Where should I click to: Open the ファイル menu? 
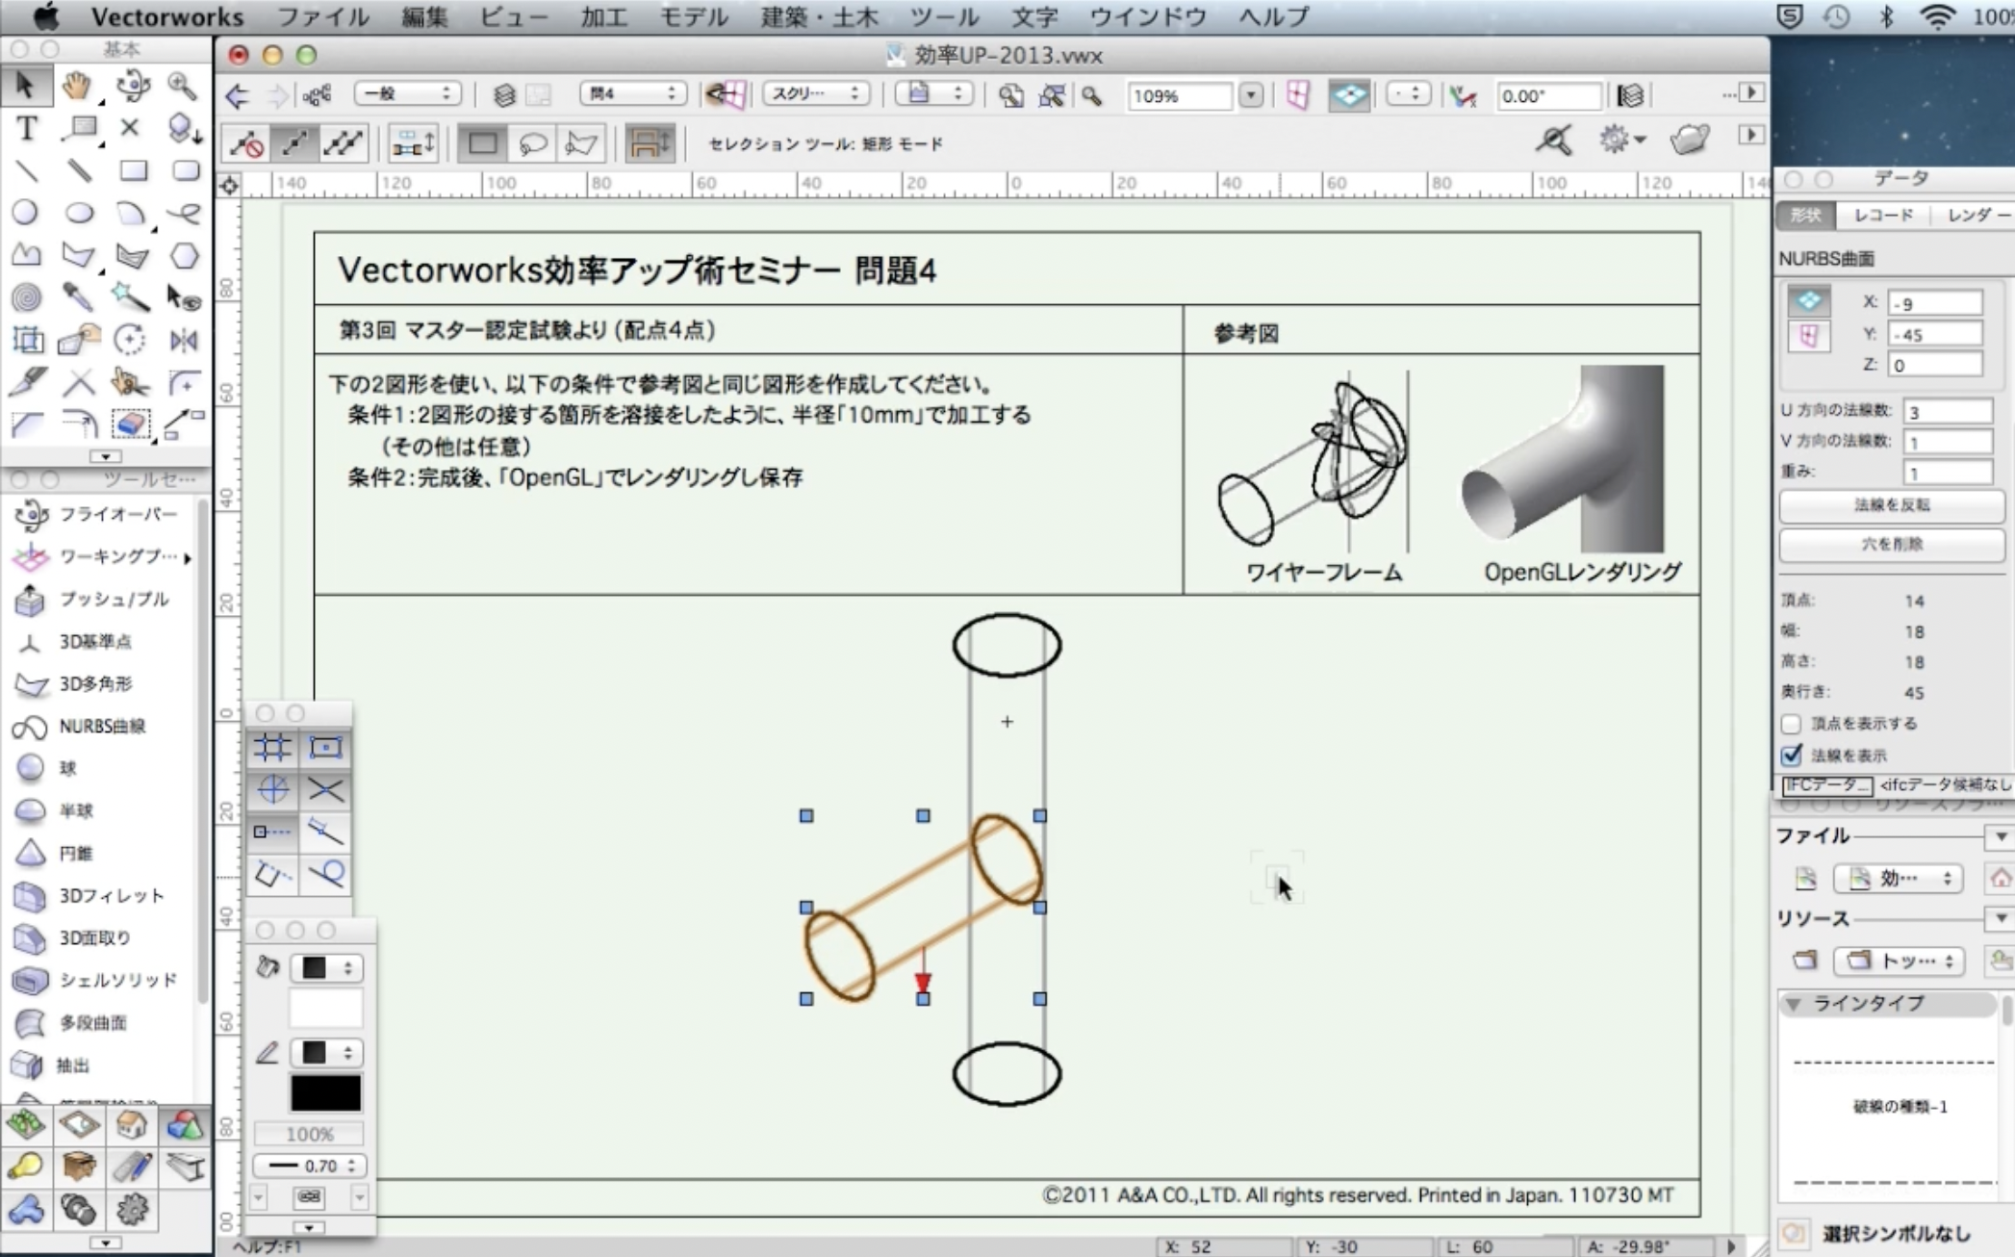coord(322,16)
